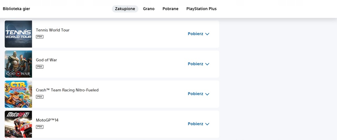Open the PlayStation Plus tab
The image size is (337, 140).
pos(201,9)
